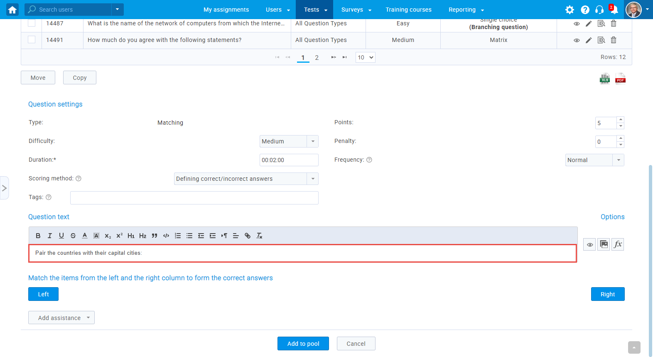Insert a link using the editor toolbar
The width and height of the screenshot is (653, 357).
coord(248,236)
